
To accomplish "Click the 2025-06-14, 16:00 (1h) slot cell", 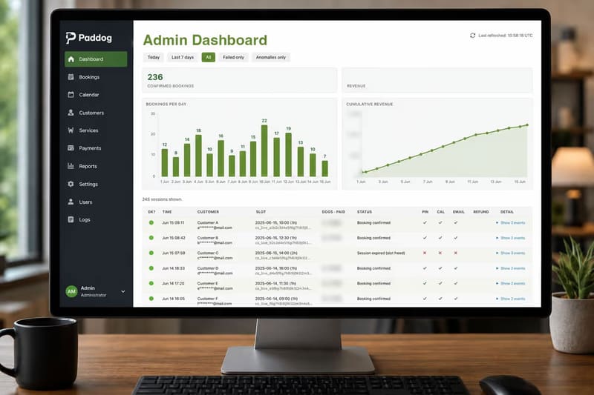I will tap(275, 268).
